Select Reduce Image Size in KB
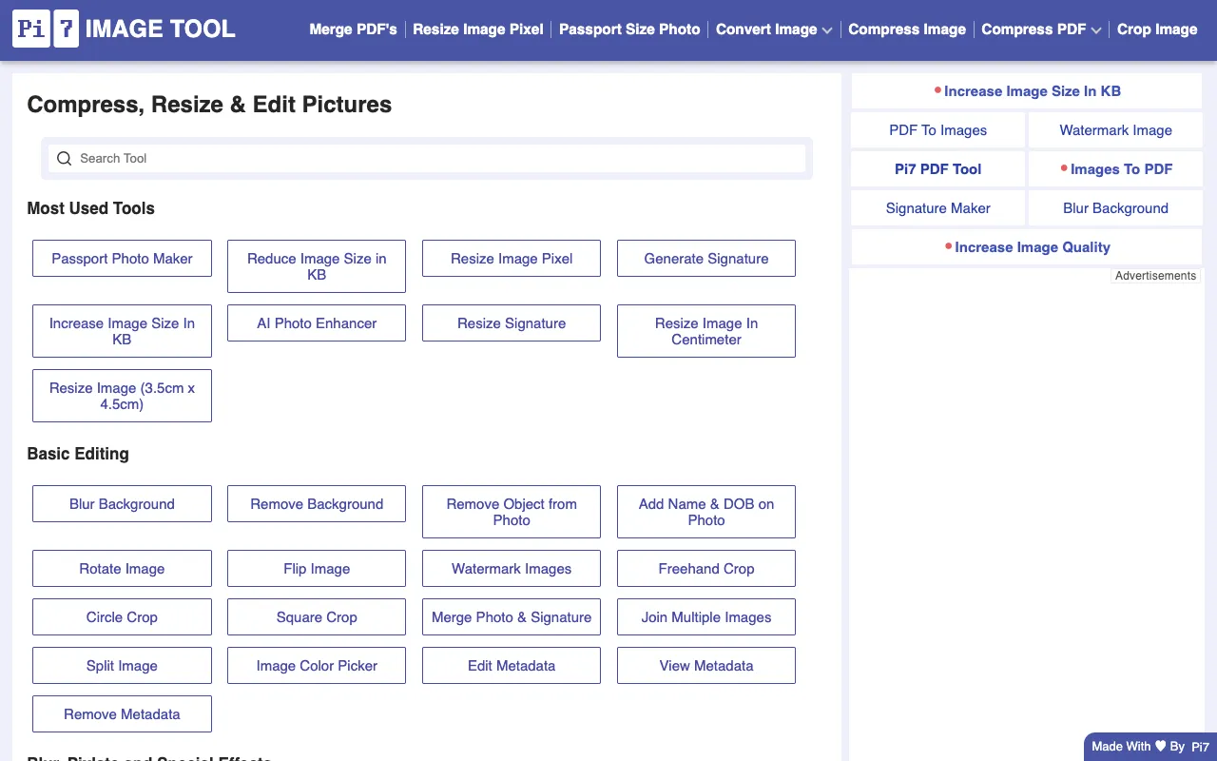The width and height of the screenshot is (1217, 761). coord(316,266)
